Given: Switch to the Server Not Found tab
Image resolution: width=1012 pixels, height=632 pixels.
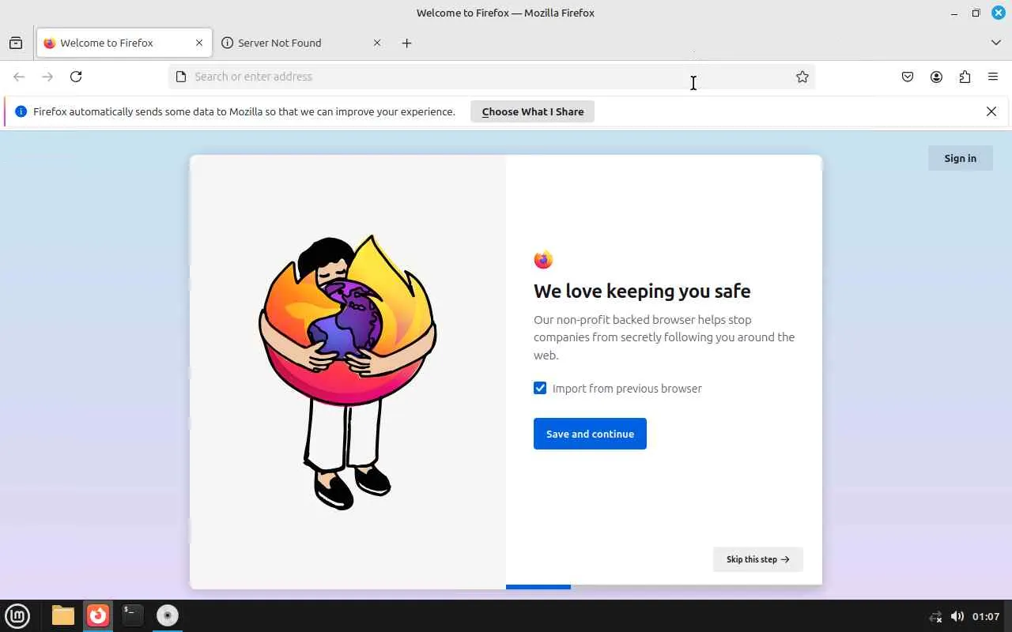Looking at the screenshot, I should point(302,43).
